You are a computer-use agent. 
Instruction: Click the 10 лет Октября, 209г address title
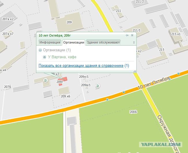click(55, 35)
